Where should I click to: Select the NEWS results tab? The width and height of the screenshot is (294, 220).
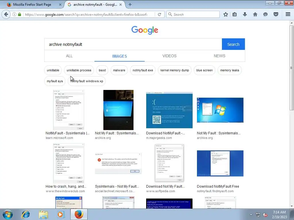click(220, 56)
